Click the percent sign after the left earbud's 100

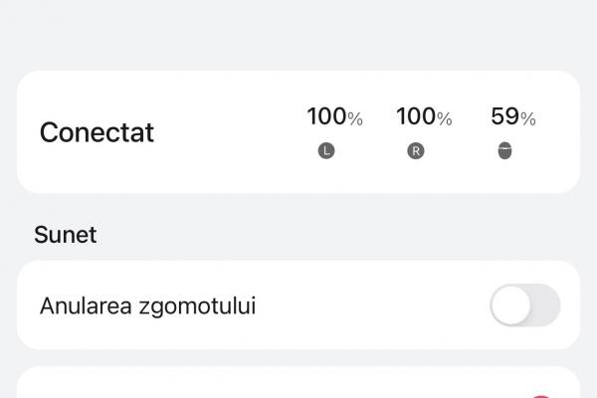coord(355,118)
